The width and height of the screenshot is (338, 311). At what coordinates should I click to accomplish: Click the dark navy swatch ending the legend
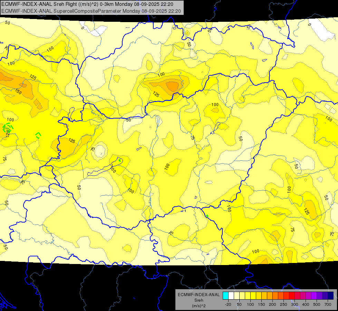(330, 295)
